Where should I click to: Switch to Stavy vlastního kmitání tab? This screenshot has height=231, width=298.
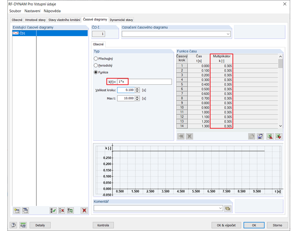pyautogui.click(x=64, y=20)
